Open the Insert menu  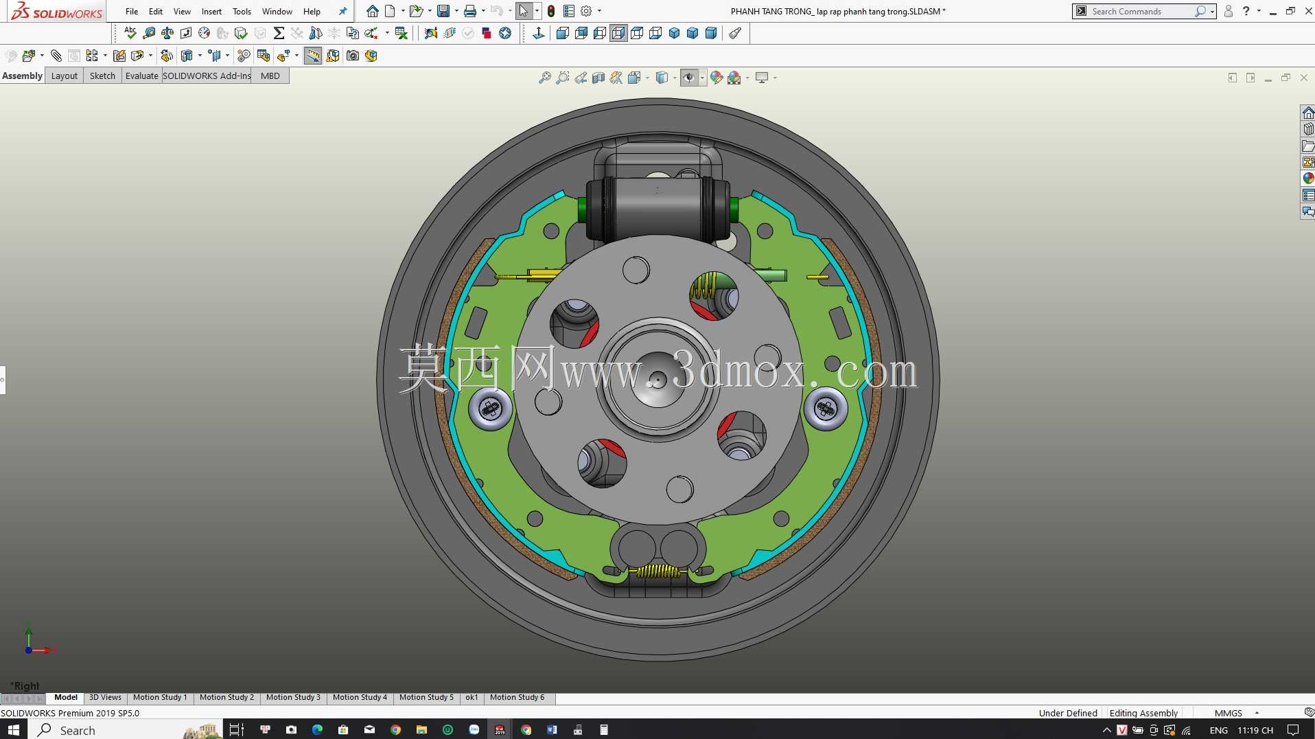(211, 11)
